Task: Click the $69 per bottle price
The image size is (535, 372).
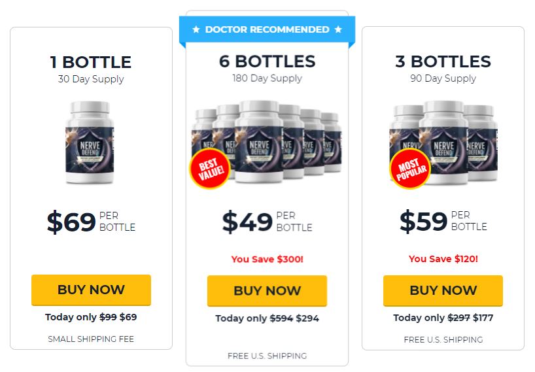Action: [x=91, y=222]
